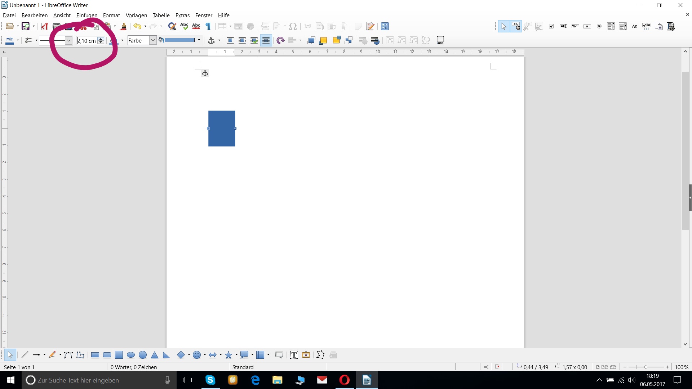
Task: Expand the anchor options dropdown arrow
Action: [x=219, y=40]
